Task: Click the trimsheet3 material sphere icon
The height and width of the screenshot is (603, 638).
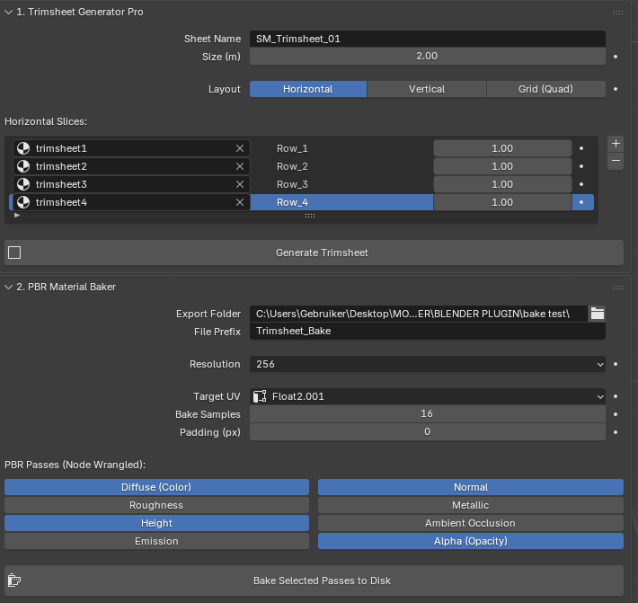Action: (x=23, y=184)
